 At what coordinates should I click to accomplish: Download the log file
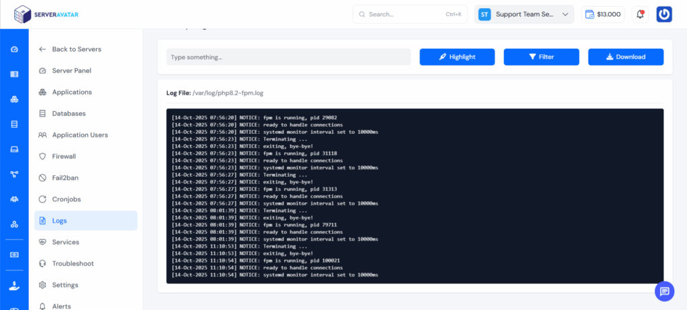[626, 57]
